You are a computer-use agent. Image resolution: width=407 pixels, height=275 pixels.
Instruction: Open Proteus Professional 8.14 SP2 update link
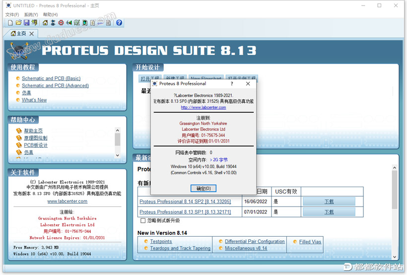pos(185,202)
